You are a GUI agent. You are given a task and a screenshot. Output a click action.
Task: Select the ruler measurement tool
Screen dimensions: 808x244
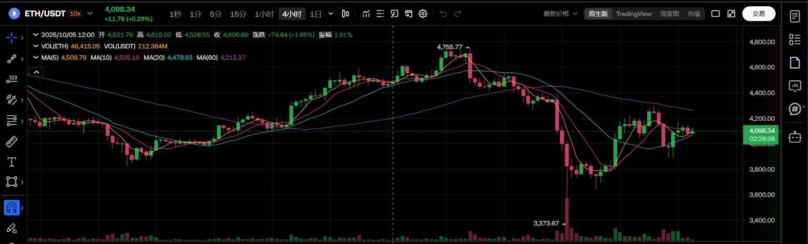pos(11,142)
